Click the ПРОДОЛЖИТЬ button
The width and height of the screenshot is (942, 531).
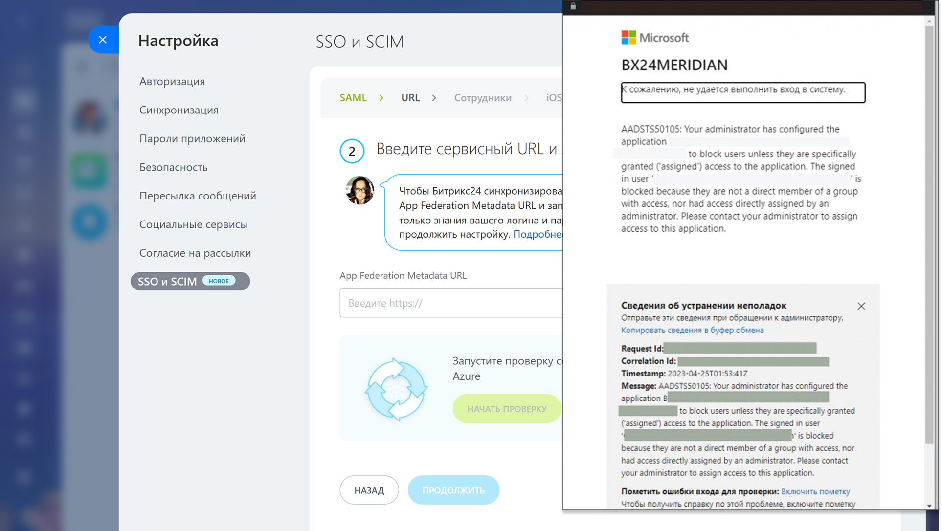tap(453, 490)
